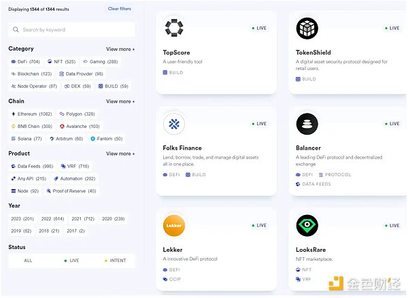Viewport: 408px width, 298px height.
Task: Expand Category with View more +
Action: tap(120, 49)
